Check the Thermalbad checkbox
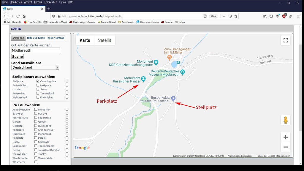The width and height of the screenshot is (304, 171). (67, 93)
